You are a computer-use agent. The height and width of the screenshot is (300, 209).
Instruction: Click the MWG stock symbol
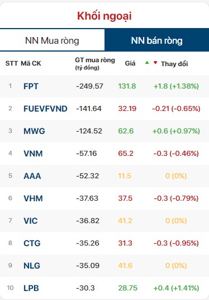(34, 131)
